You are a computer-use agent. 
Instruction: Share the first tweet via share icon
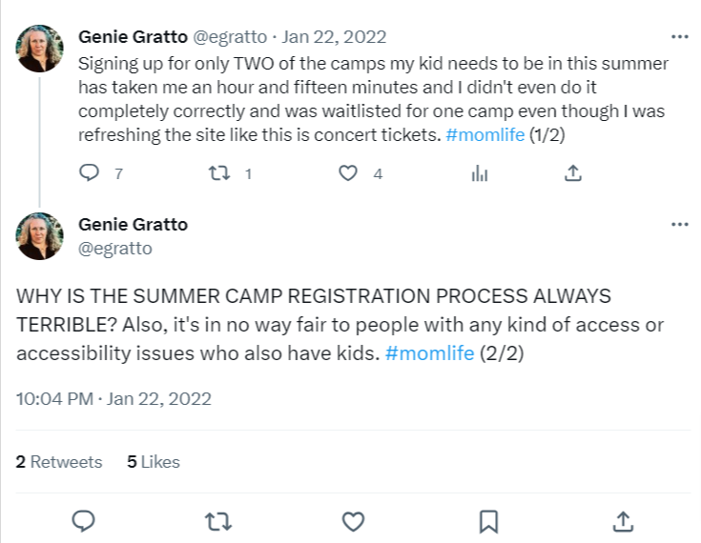[572, 173]
